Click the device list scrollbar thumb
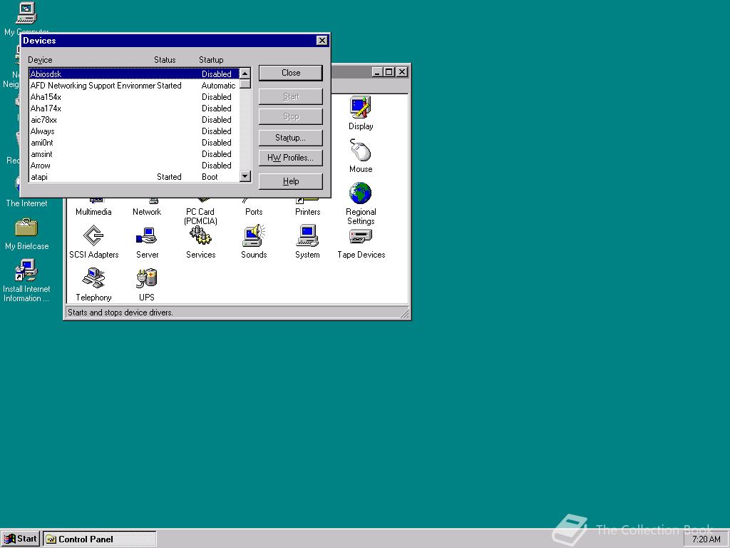The height and width of the screenshot is (548, 730). (245, 84)
